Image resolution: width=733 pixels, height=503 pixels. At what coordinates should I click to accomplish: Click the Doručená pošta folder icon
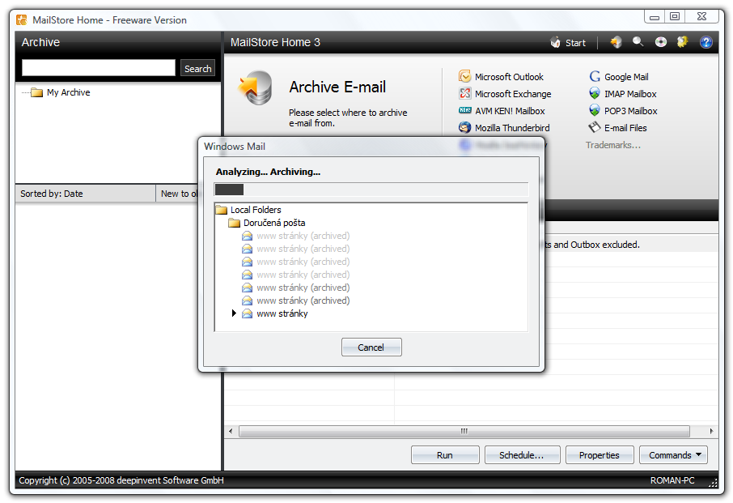coord(234,223)
